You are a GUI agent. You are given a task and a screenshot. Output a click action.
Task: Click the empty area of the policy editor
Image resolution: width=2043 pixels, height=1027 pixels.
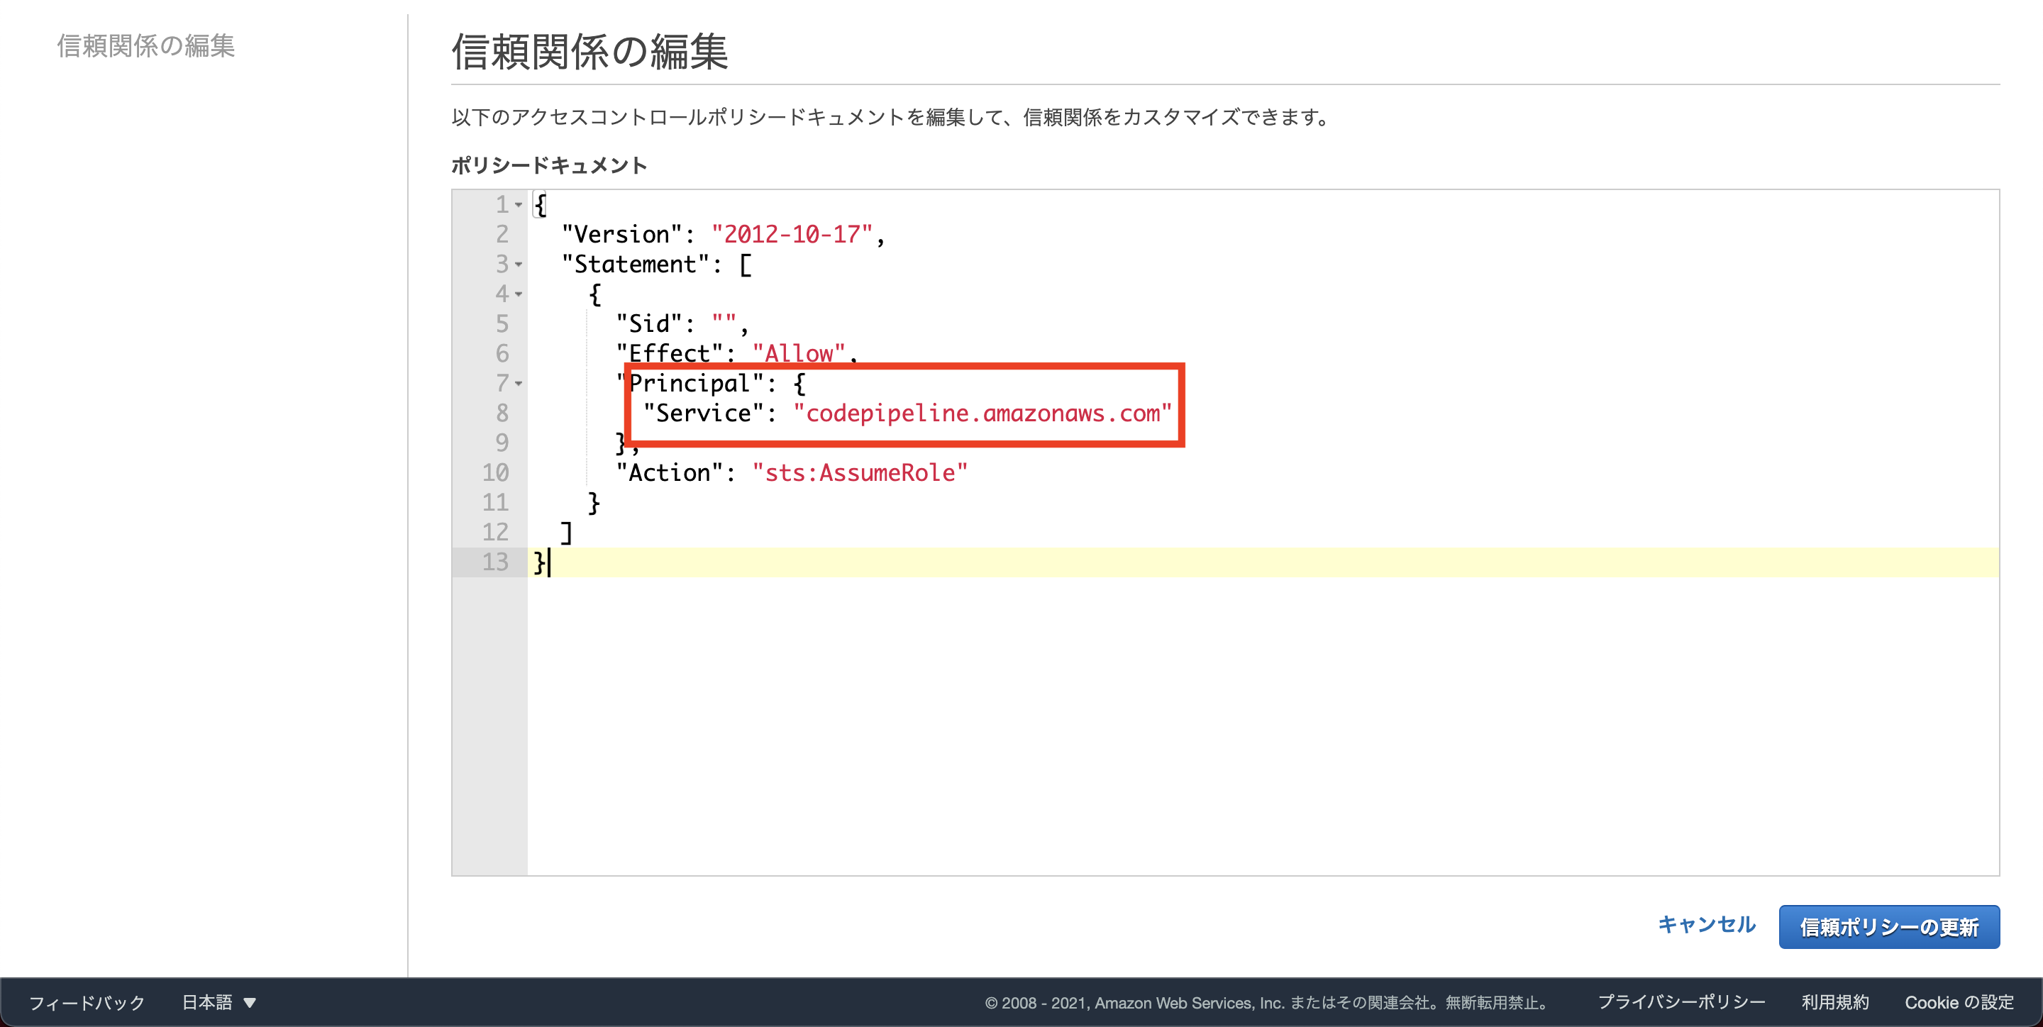(1190, 714)
